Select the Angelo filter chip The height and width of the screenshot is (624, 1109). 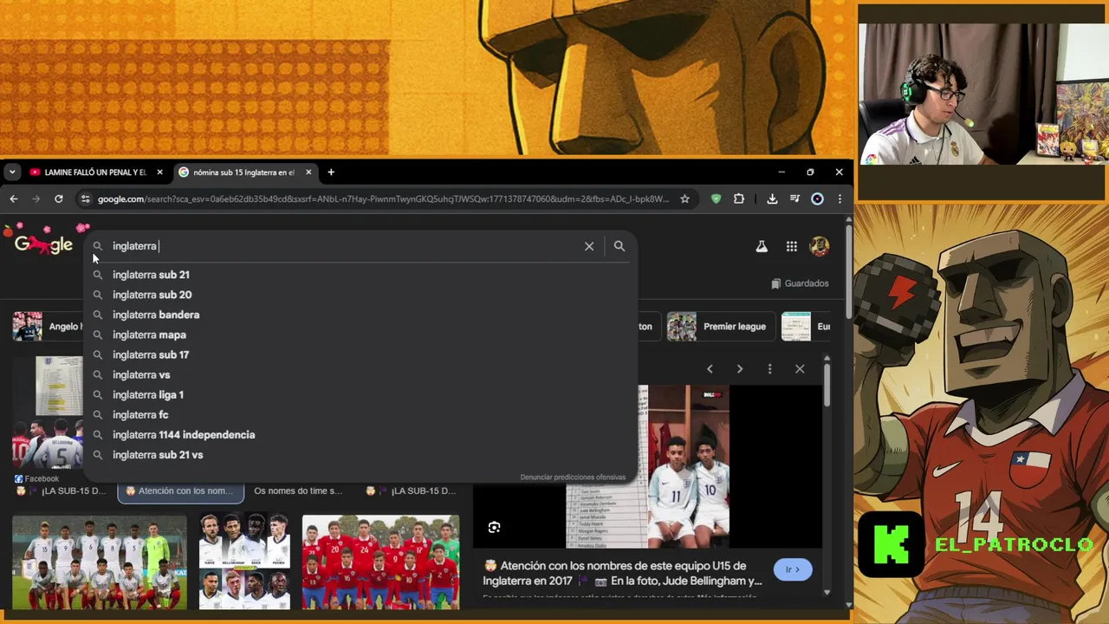(48, 327)
